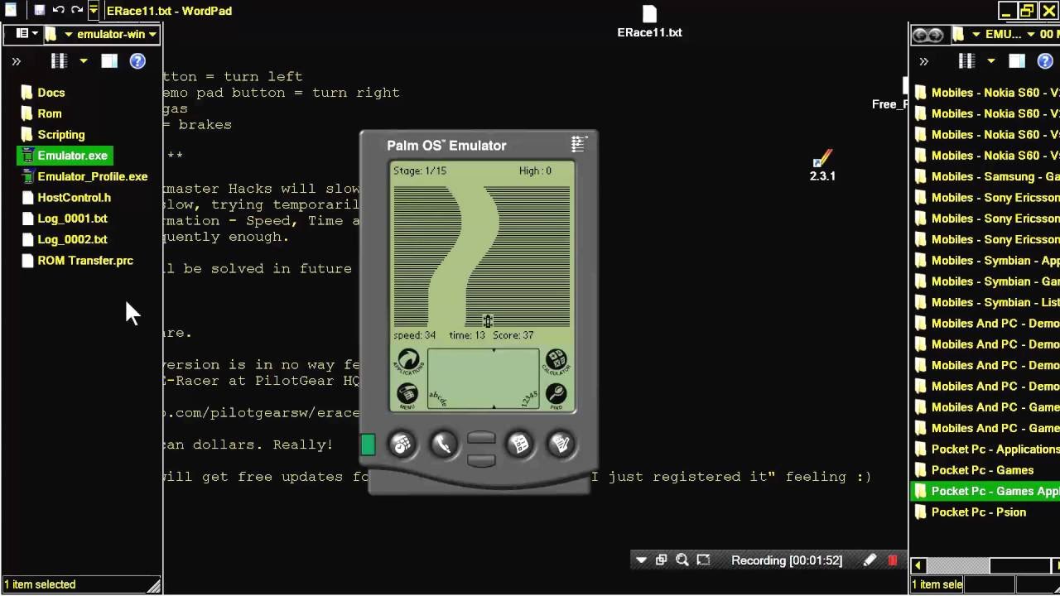The height and width of the screenshot is (596, 1060).
Task: Open Mobiles - Symbian - List folder
Action: [985, 302]
